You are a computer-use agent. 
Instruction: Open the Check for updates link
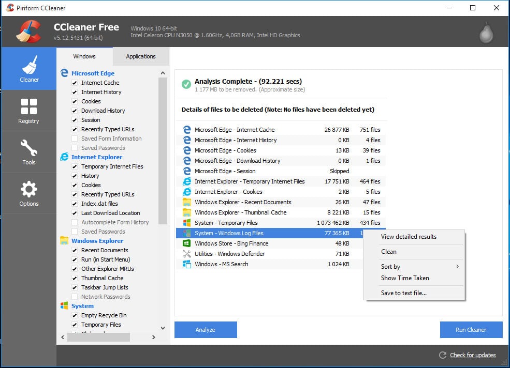[x=473, y=355]
